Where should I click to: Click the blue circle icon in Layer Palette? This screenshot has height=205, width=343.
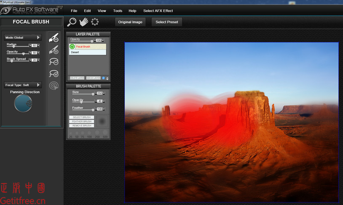[x=104, y=78]
